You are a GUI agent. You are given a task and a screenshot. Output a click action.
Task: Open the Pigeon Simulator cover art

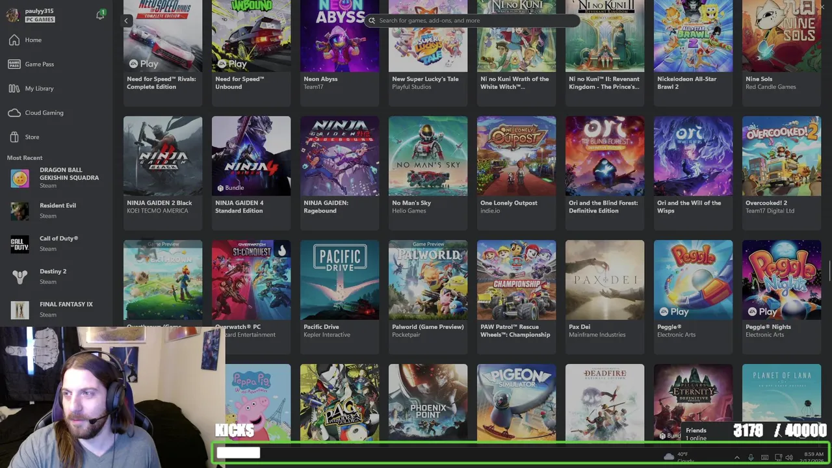pyautogui.click(x=516, y=403)
